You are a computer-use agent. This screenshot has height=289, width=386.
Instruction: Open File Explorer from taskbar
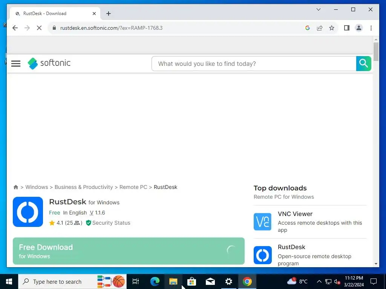point(173,281)
